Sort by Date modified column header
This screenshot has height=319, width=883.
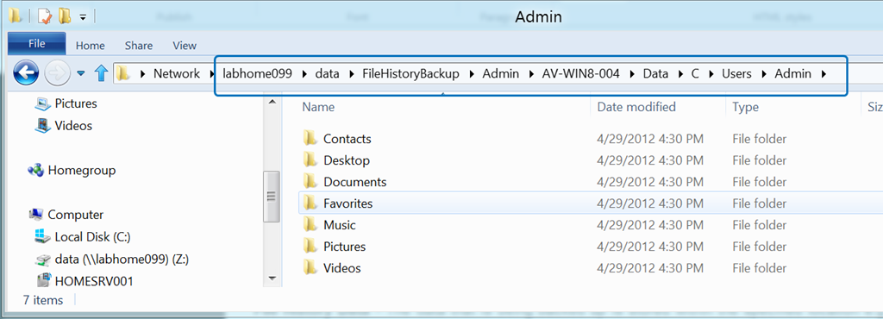coord(636,107)
